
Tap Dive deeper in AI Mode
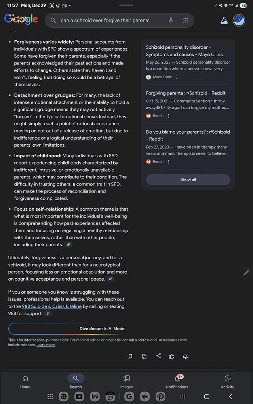pyautogui.click(x=102, y=328)
